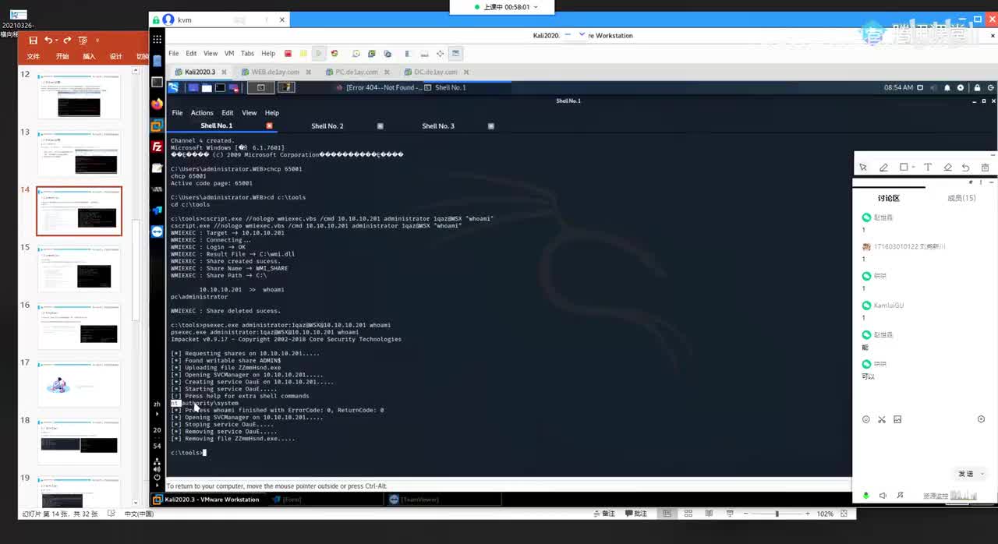
Task: Adjust PowerPoint zoom slider
Action: pos(777,514)
